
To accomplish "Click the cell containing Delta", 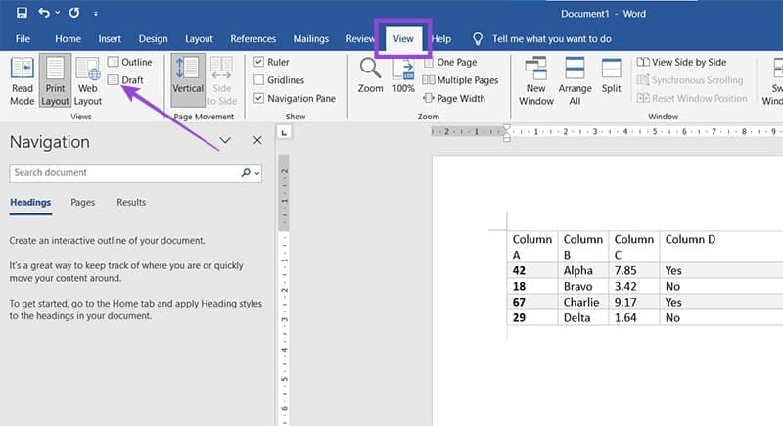I will [583, 317].
